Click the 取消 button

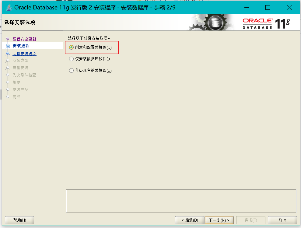point(282,220)
